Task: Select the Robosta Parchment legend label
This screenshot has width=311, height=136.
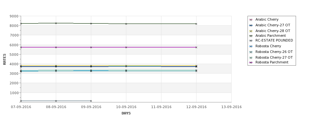Action: [272, 62]
